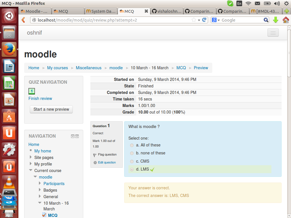Open System Settings wrench gear icon
This screenshot has width=291, height=218.
pyautogui.click(x=9, y=150)
